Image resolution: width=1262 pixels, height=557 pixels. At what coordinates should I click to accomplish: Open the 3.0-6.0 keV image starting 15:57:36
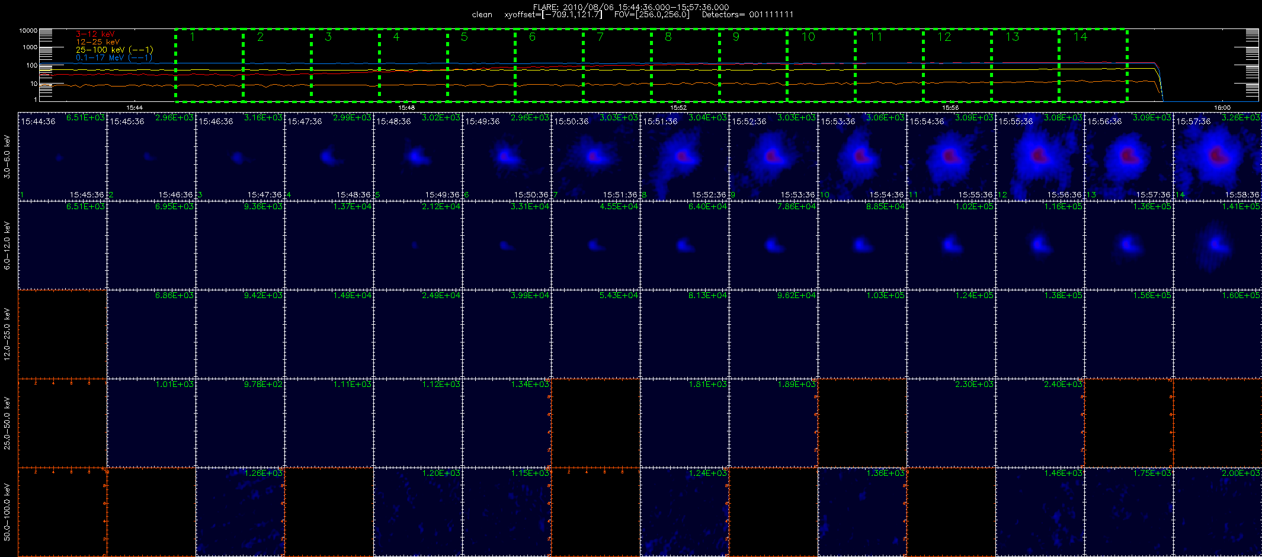pyautogui.click(x=1218, y=156)
